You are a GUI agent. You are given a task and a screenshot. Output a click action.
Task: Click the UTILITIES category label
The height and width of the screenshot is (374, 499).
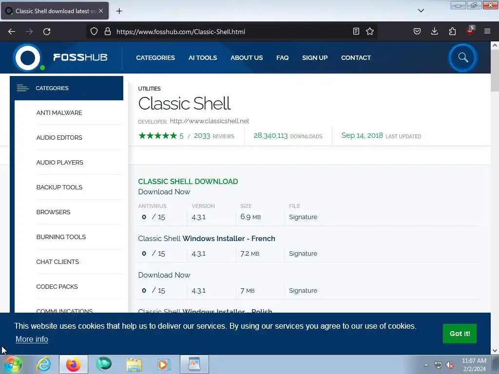coord(149,89)
